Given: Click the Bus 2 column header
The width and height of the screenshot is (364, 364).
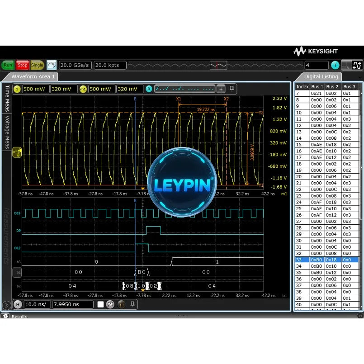Looking at the screenshot, I should tap(333, 87).
